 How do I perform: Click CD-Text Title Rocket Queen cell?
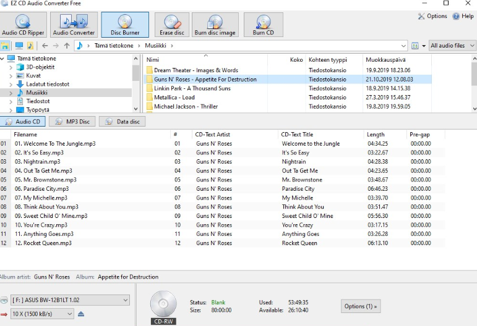[299, 243]
